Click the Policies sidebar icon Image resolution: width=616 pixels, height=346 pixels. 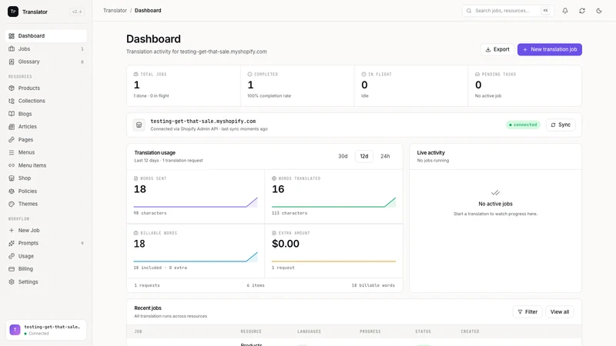(12, 191)
